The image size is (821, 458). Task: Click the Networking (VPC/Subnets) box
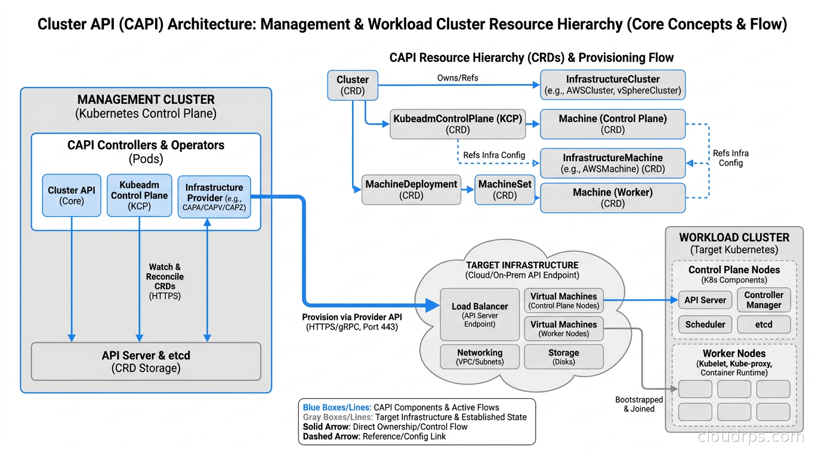[x=480, y=357]
